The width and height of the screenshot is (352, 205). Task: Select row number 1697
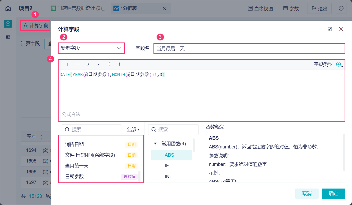coord(31,182)
